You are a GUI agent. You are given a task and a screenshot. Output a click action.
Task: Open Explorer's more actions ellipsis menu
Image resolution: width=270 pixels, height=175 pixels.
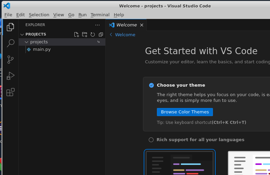point(97,25)
